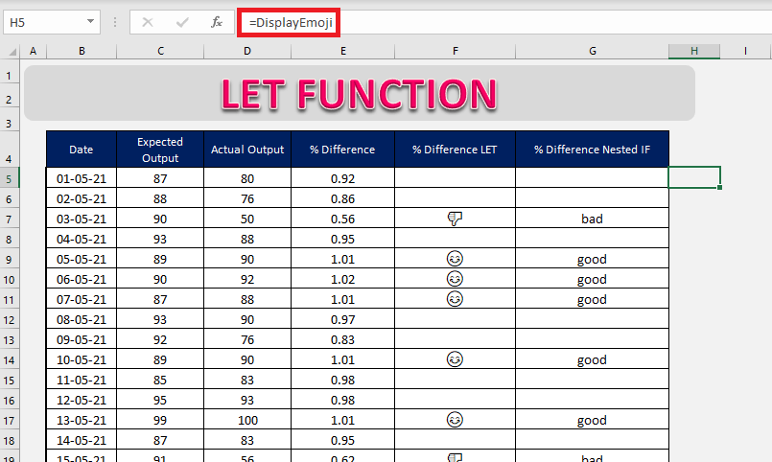Viewport: 772px width, 462px height.
Task: Select column F header
Action: tap(455, 51)
